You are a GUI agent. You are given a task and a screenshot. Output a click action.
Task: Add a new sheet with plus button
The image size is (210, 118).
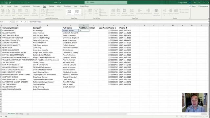[x=28, y=114]
